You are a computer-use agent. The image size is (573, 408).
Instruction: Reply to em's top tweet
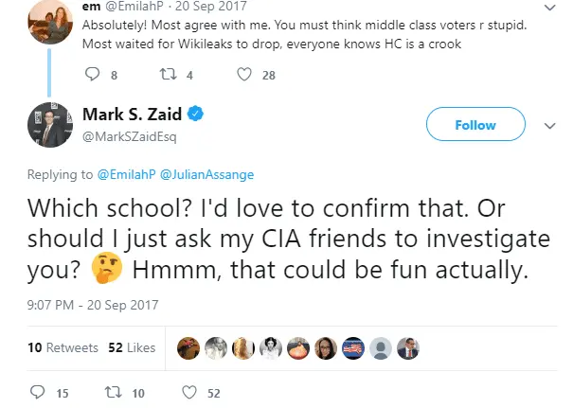coord(92,74)
